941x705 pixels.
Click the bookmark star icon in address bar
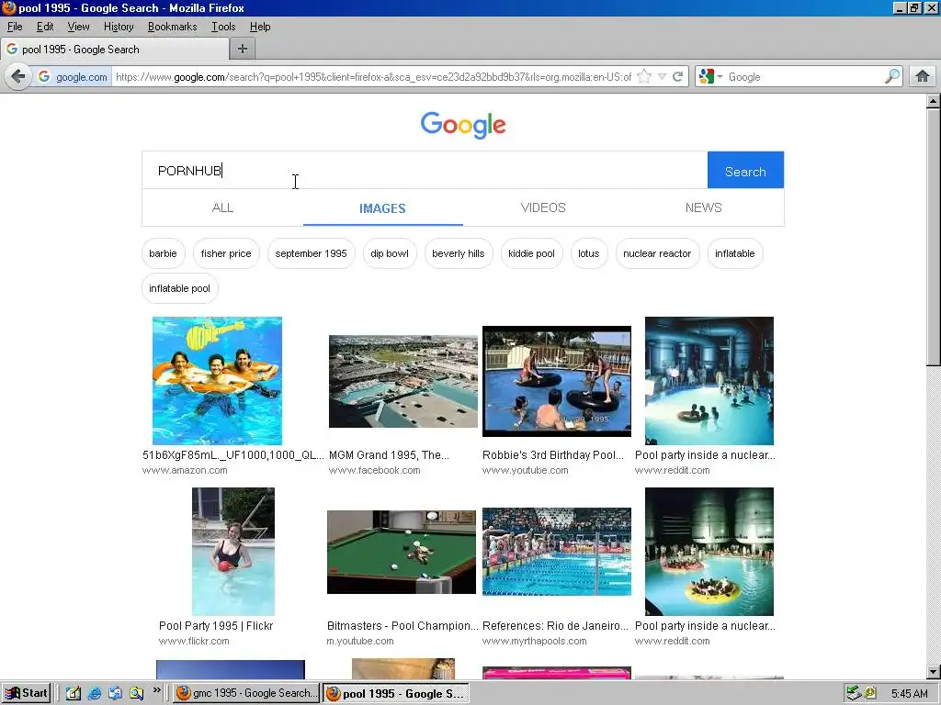point(644,77)
